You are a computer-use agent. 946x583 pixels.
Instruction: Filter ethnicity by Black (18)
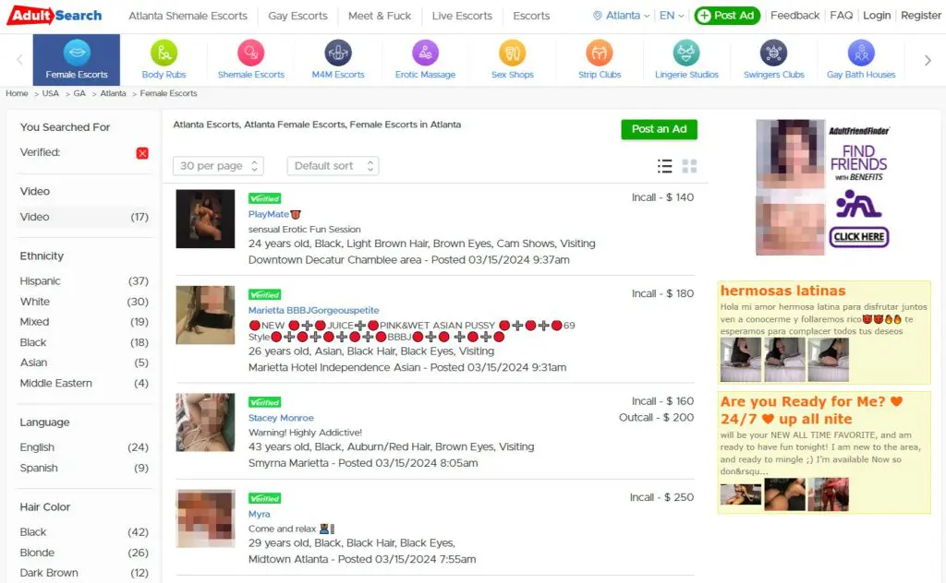coord(84,342)
